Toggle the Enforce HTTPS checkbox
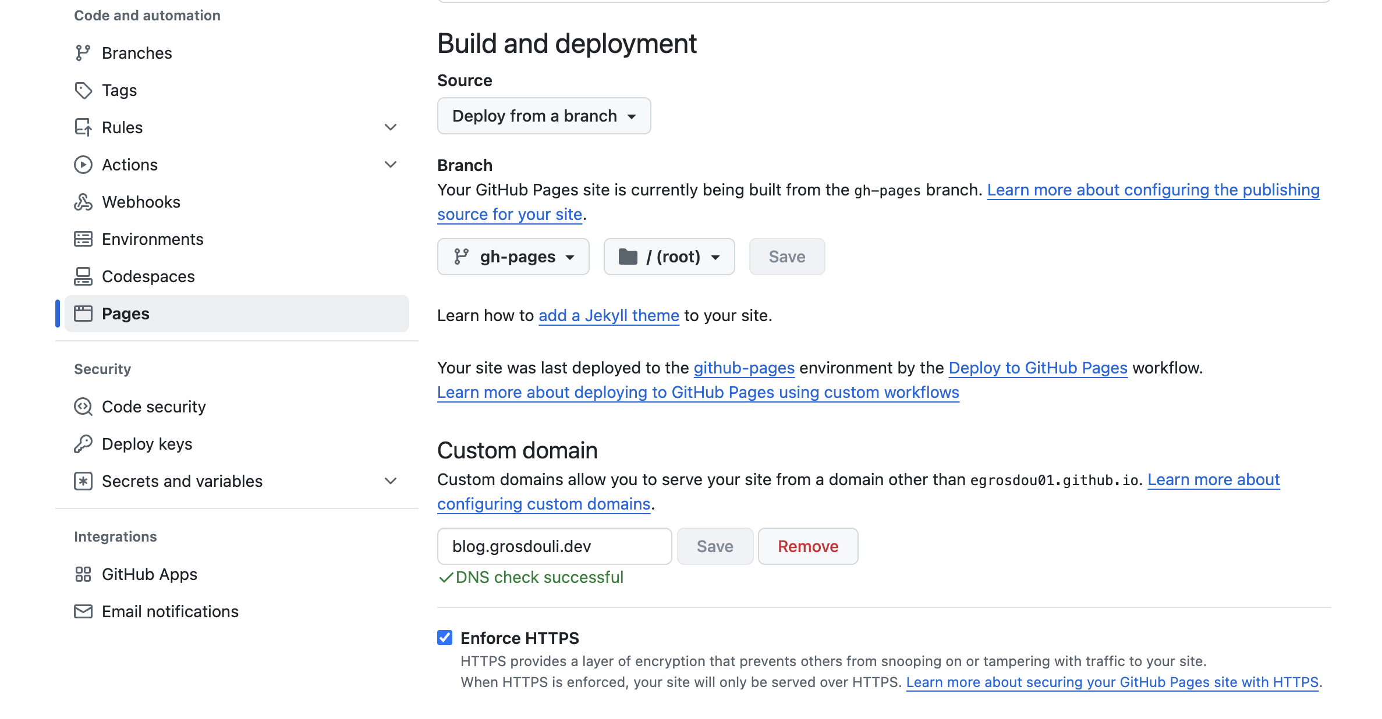Viewport: 1382px width, 719px height. [x=445, y=638]
